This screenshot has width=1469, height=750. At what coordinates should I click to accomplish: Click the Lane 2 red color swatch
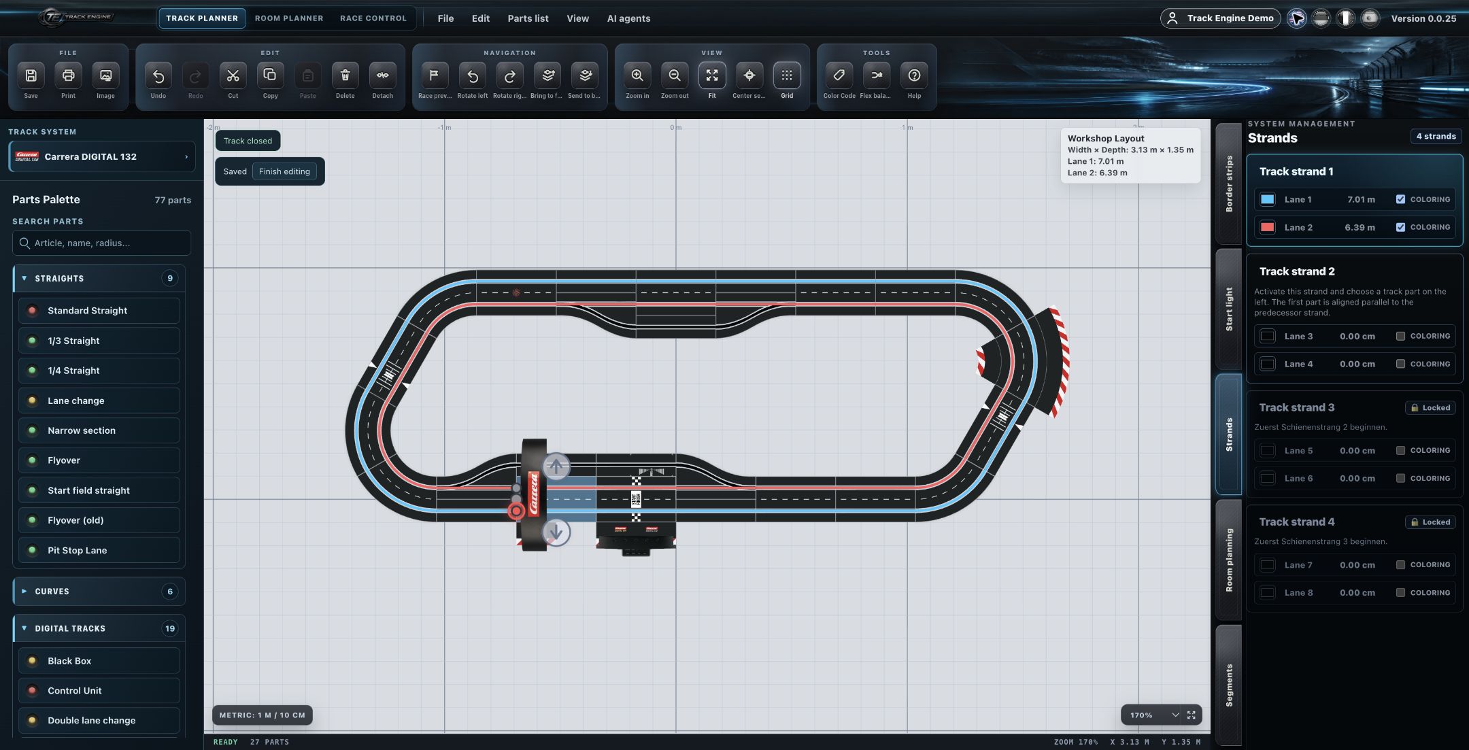click(x=1268, y=227)
